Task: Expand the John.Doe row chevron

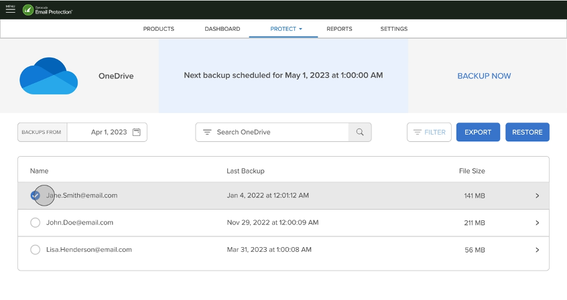Action: (x=537, y=223)
